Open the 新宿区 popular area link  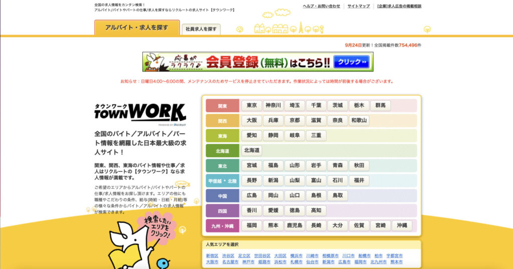click(212, 255)
